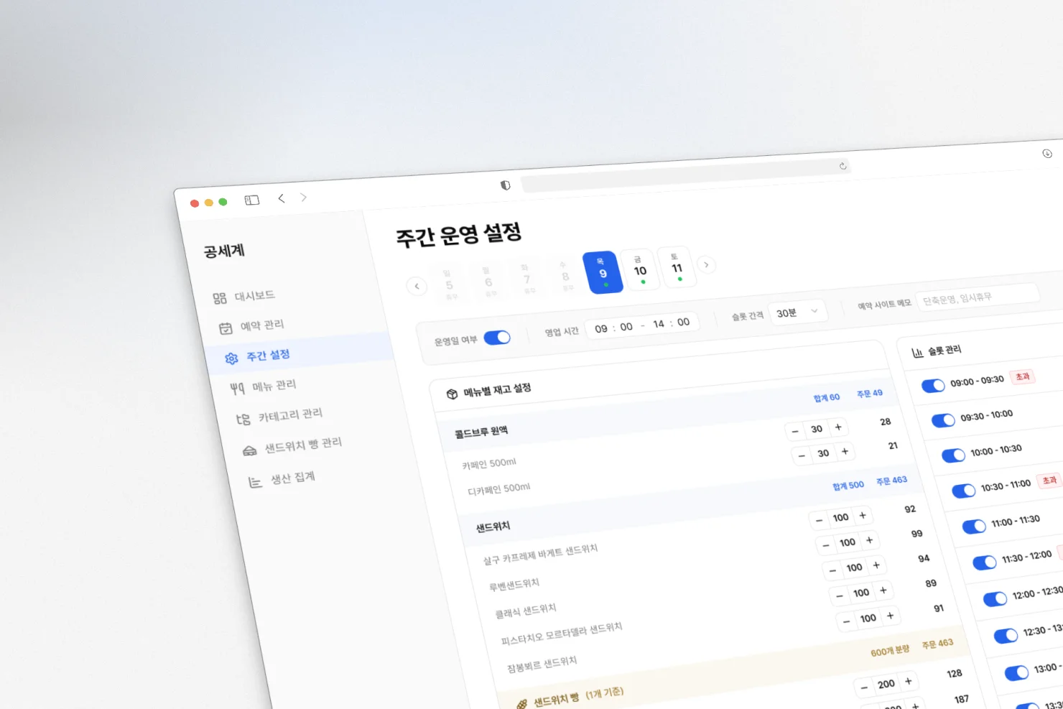Disable the 10:00 - 10:30 slot toggle
This screenshot has width=1063, height=709.
coord(953,455)
